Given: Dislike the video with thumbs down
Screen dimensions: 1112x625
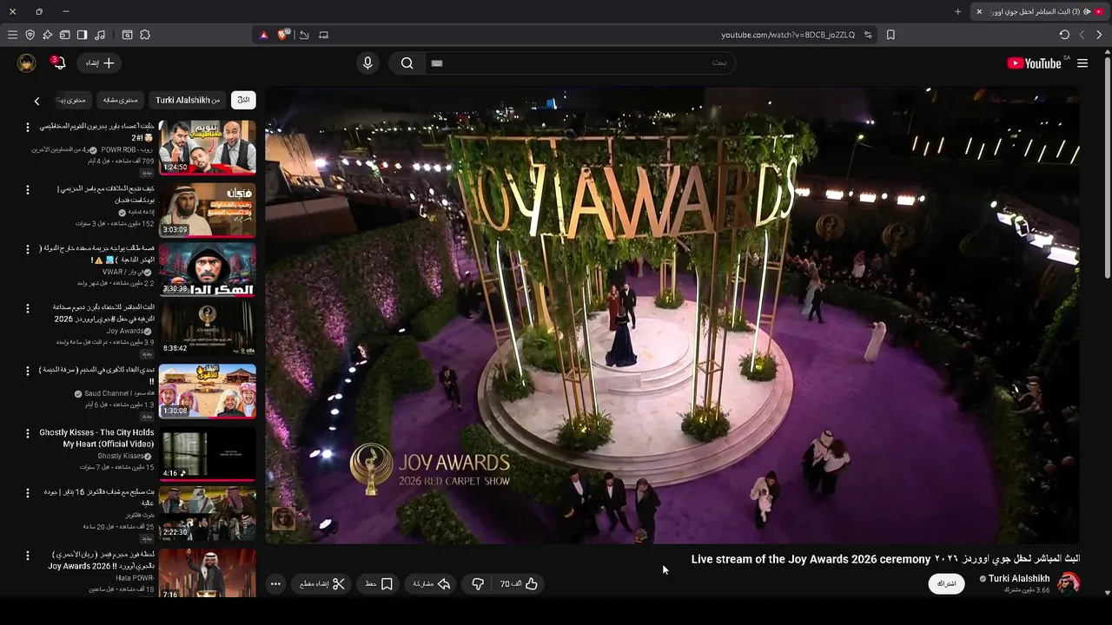Looking at the screenshot, I should [478, 584].
